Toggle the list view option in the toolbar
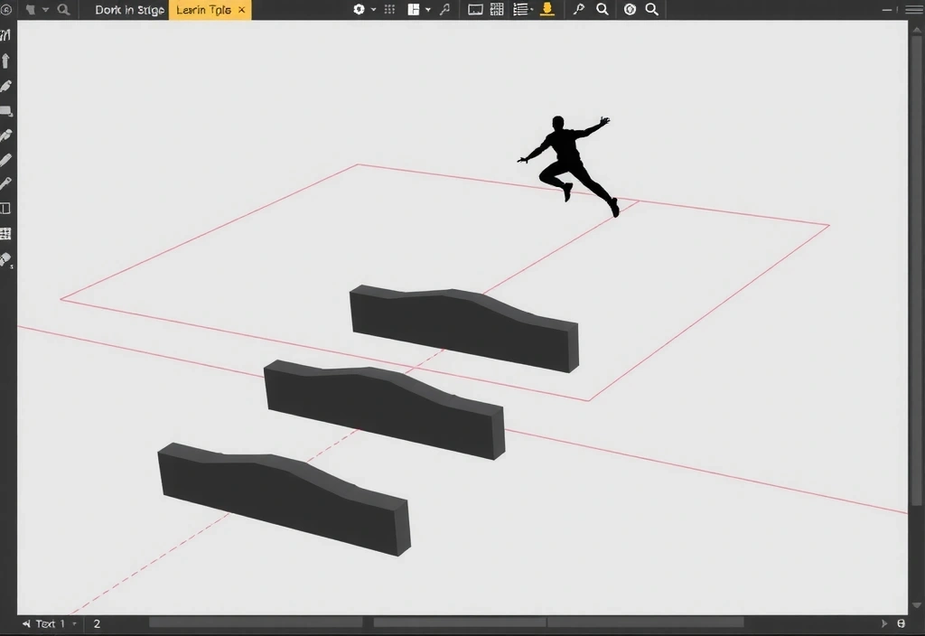 (519, 10)
